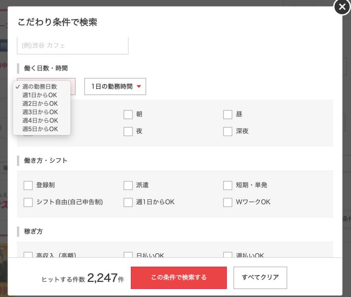Toggle the WワークOK checkbox

228,202
